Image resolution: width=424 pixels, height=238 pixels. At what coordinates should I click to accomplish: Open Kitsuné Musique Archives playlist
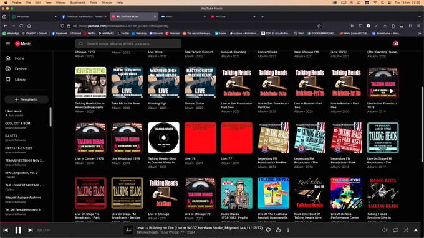point(23,198)
